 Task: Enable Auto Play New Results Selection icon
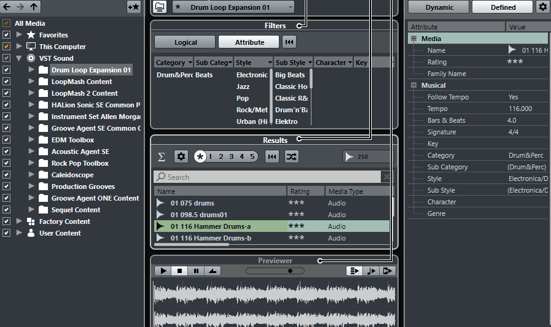[x=354, y=271]
